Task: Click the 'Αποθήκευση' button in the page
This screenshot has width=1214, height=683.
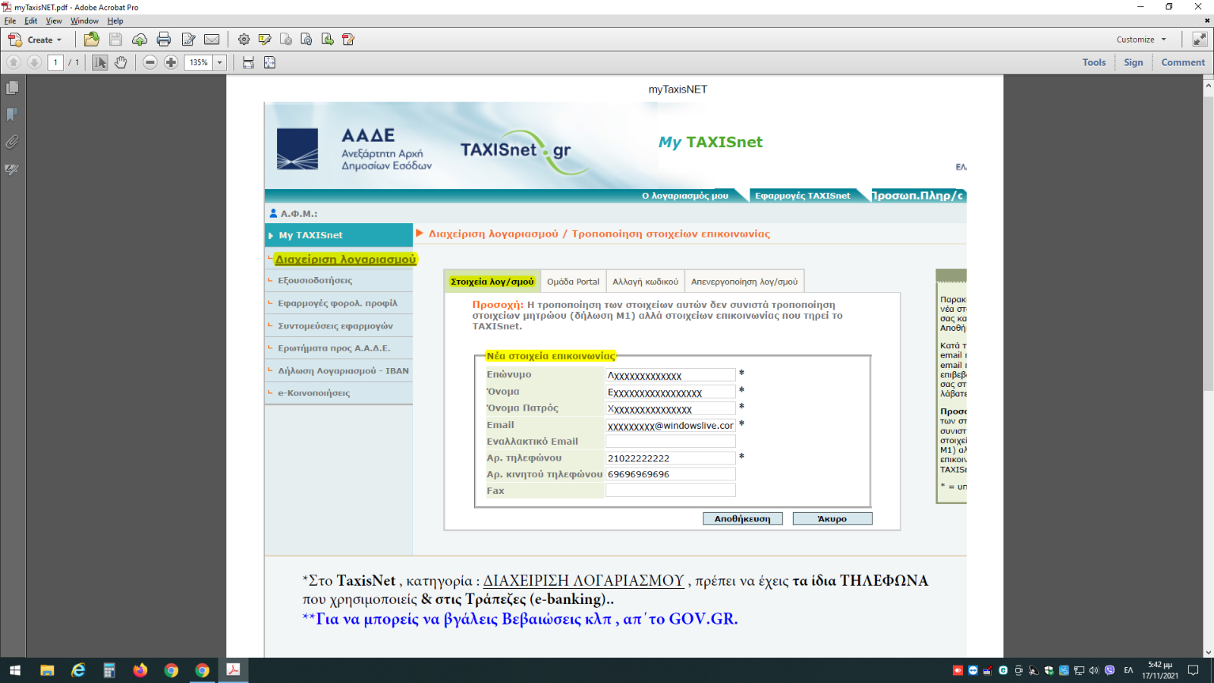Action: point(743,519)
